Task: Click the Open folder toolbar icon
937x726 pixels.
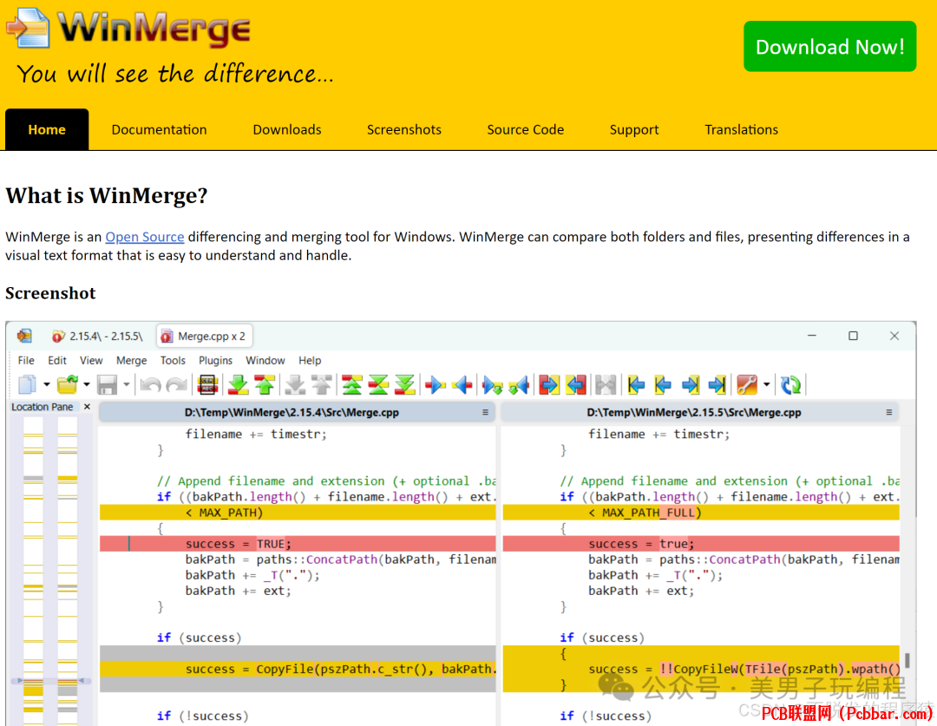Action: coord(68,385)
